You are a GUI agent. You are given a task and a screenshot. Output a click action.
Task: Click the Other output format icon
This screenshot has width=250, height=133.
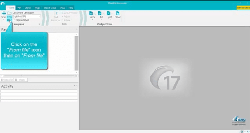(x=118, y=13)
